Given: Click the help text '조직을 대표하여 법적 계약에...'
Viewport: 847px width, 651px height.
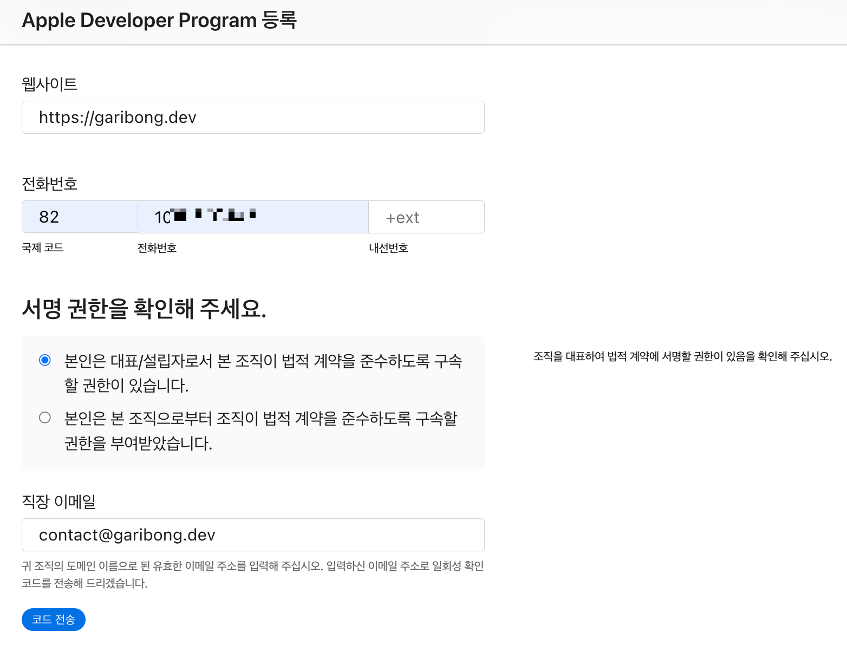Looking at the screenshot, I should point(683,356).
